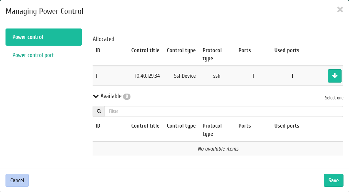Click Allocated table Ports column header
Viewport: 349px width, 192px height.
[245, 50]
